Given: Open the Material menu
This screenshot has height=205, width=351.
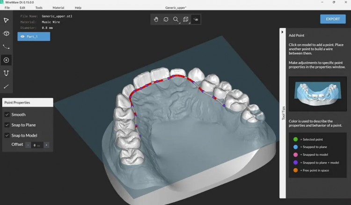Looking at the screenshot, I should (x=58, y=7).
